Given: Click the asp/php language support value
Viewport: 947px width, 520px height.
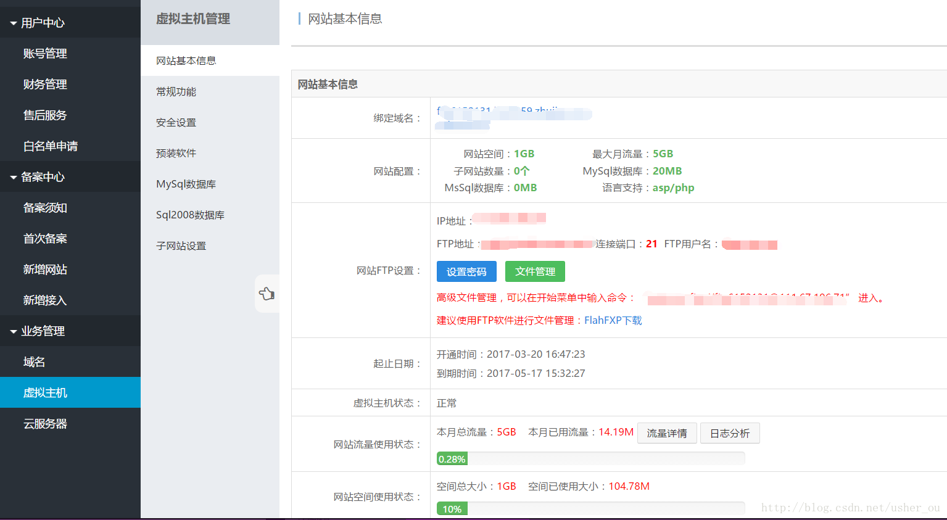Looking at the screenshot, I should click(x=674, y=188).
